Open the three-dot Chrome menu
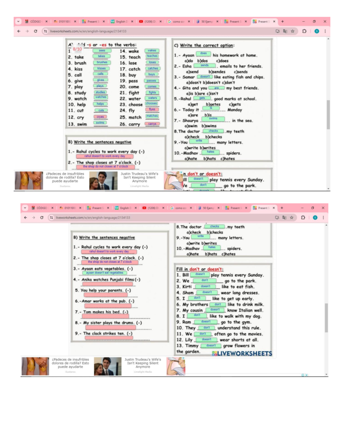 click(325, 31)
